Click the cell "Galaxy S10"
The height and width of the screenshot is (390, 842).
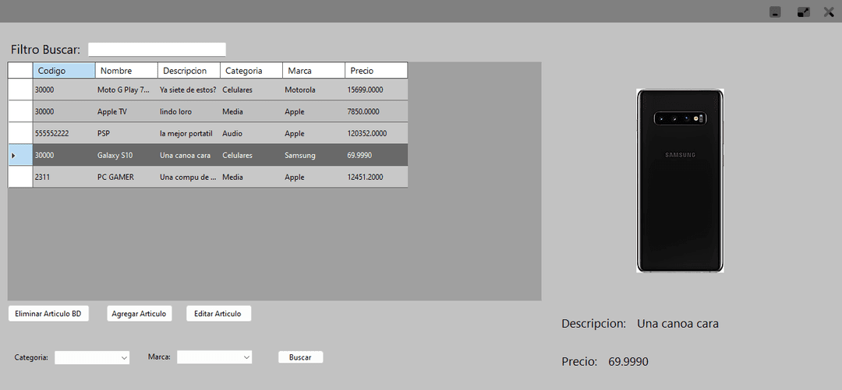point(127,155)
